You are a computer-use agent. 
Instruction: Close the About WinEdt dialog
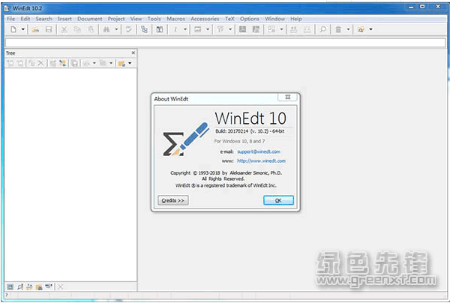288,97
